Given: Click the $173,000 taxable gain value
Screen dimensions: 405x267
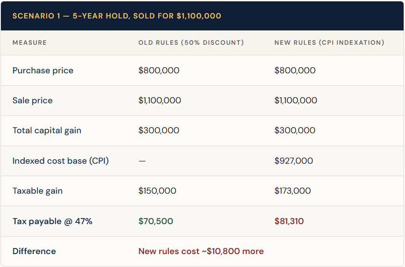Looking at the screenshot, I should (292, 190).
